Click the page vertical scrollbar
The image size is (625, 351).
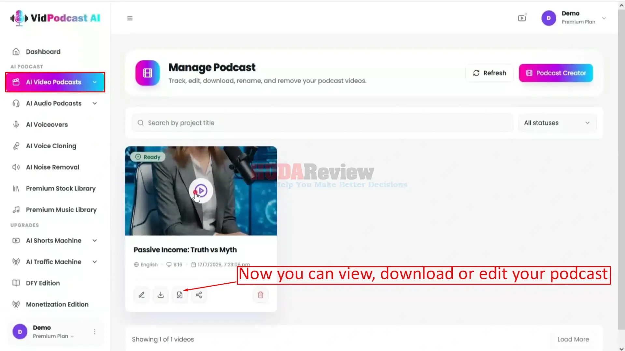(x=621, y=169)
